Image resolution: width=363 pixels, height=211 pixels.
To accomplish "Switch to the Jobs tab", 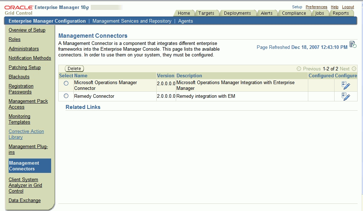I will pos(319,13).
